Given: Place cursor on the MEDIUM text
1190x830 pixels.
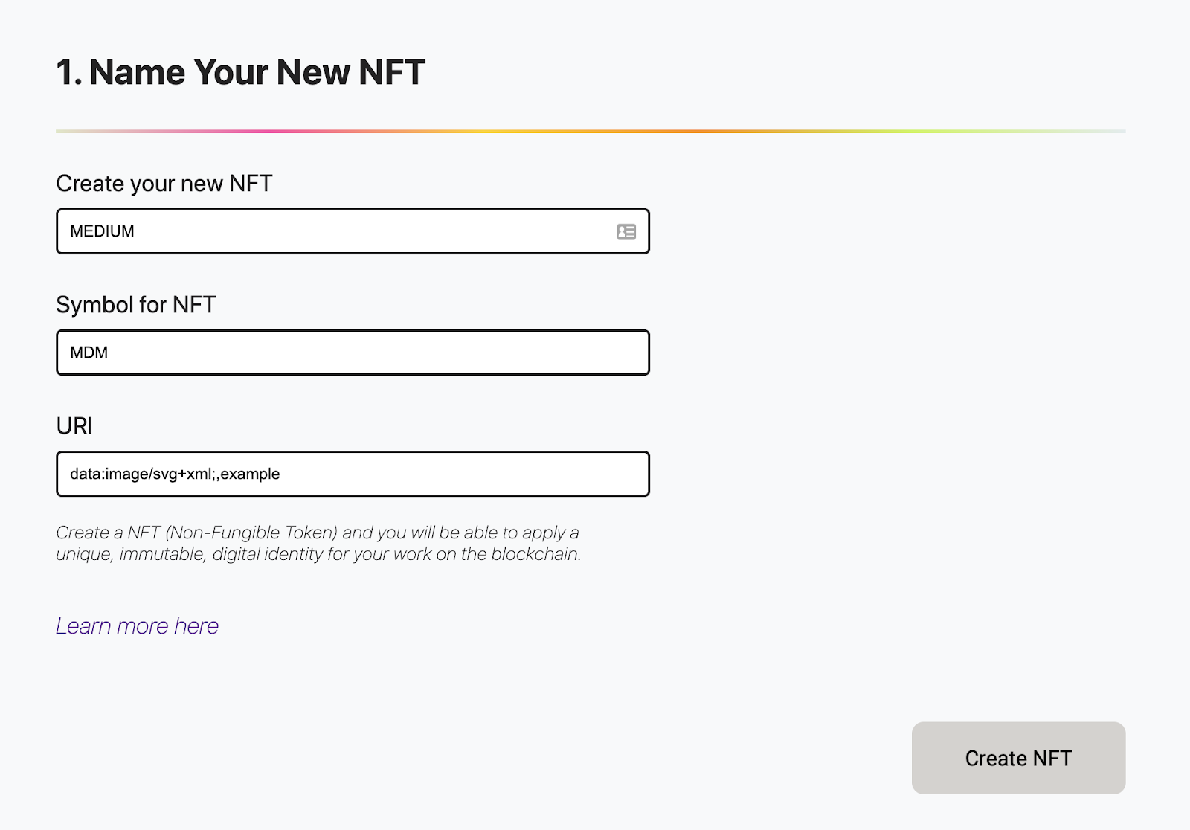Looking at the screenshot, I should pos(102,231).
